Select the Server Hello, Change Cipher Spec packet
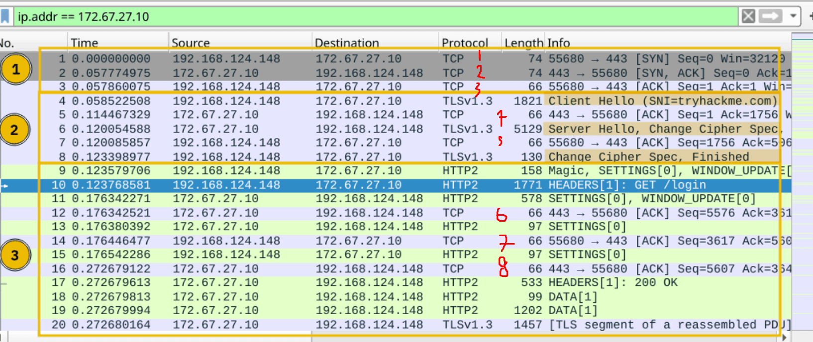The height and width of the screenshot is (342, 813). [662, 129]
